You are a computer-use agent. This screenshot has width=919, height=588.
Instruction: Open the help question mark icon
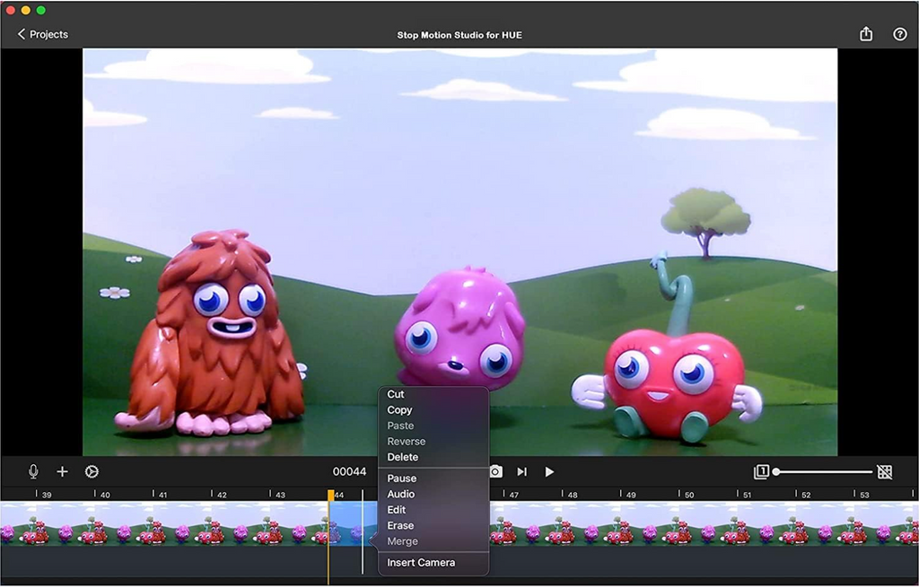[x=900, y=34]
